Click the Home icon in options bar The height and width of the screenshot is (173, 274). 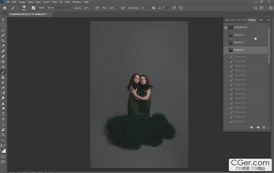click(x=5, y=8)
